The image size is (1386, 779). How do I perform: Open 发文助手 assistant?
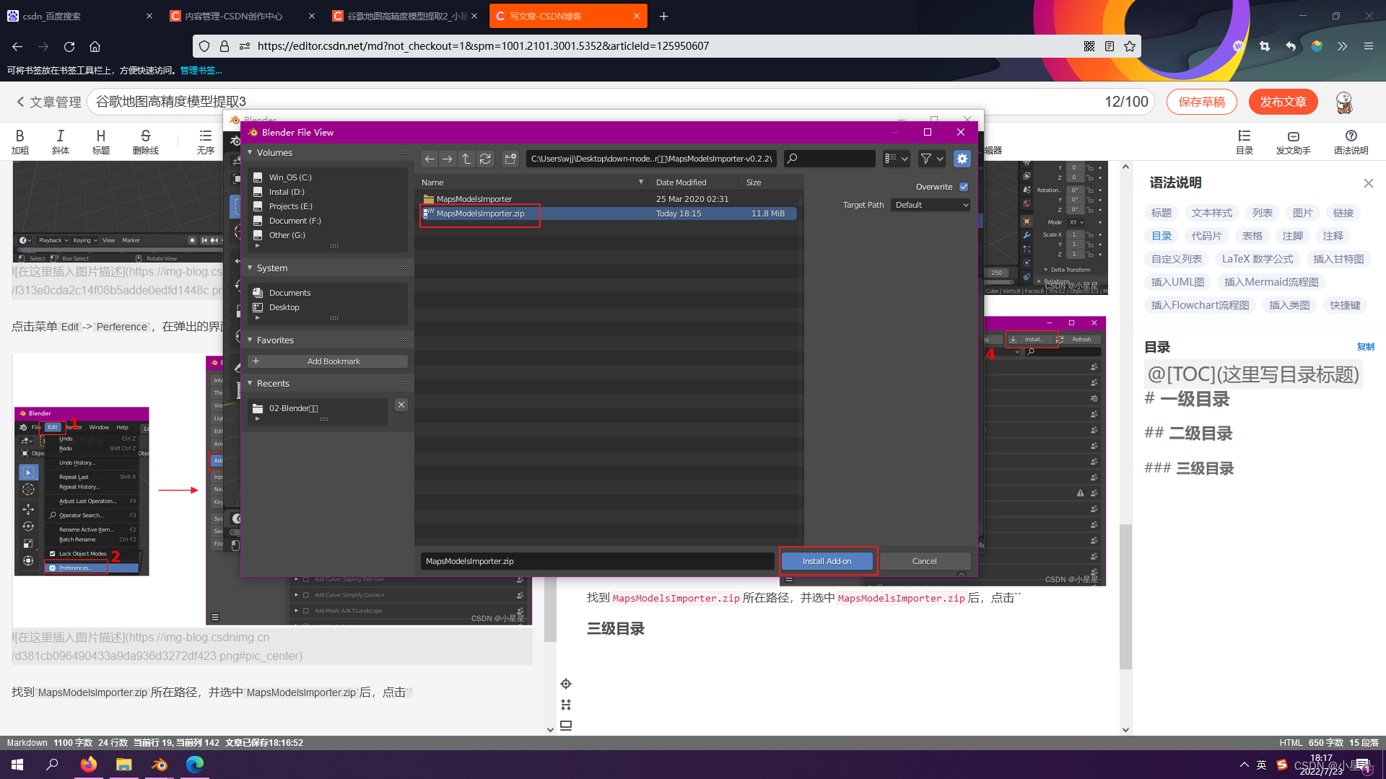coord(1293,142)
